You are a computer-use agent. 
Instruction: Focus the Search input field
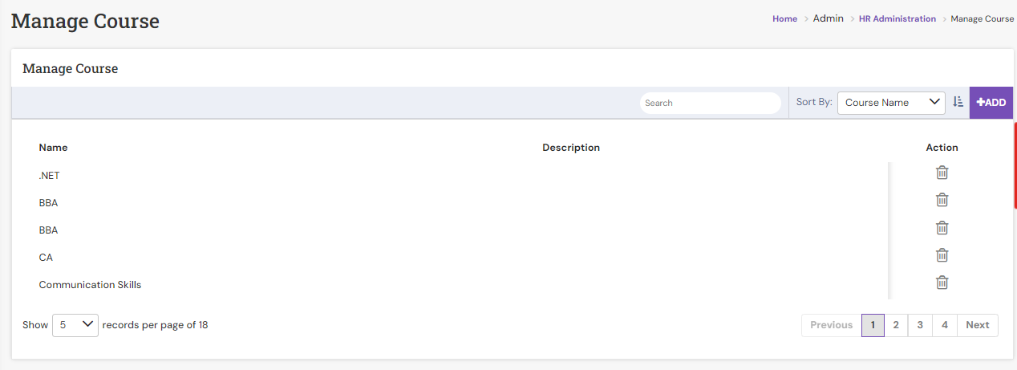click(711, 103)
